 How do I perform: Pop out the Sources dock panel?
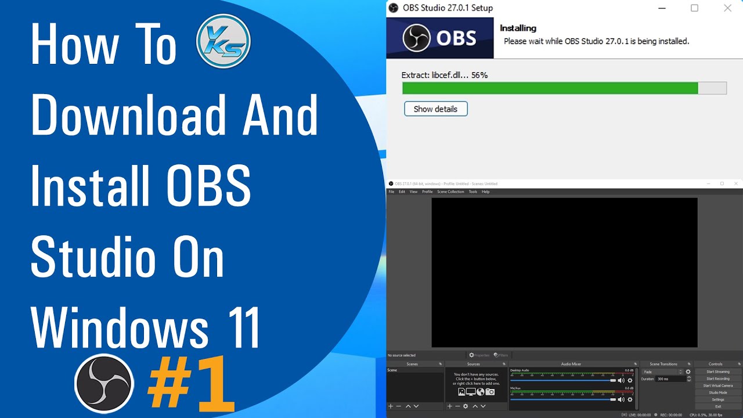(x=505, y=364)
